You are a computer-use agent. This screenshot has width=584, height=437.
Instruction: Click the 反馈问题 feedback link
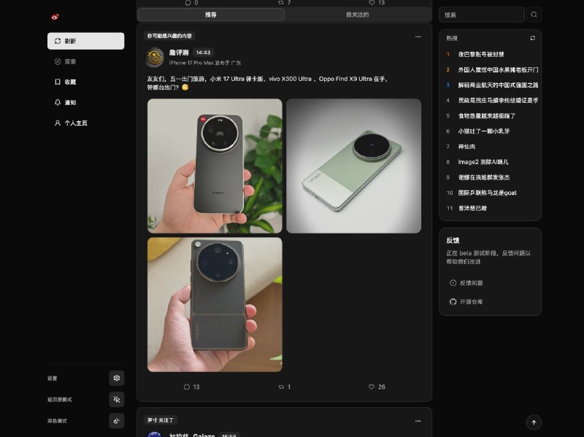(x=466, y=283)
